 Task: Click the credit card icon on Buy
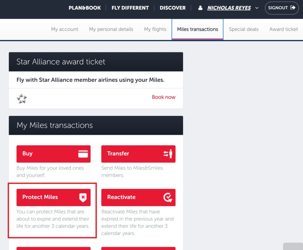[83, 154]
